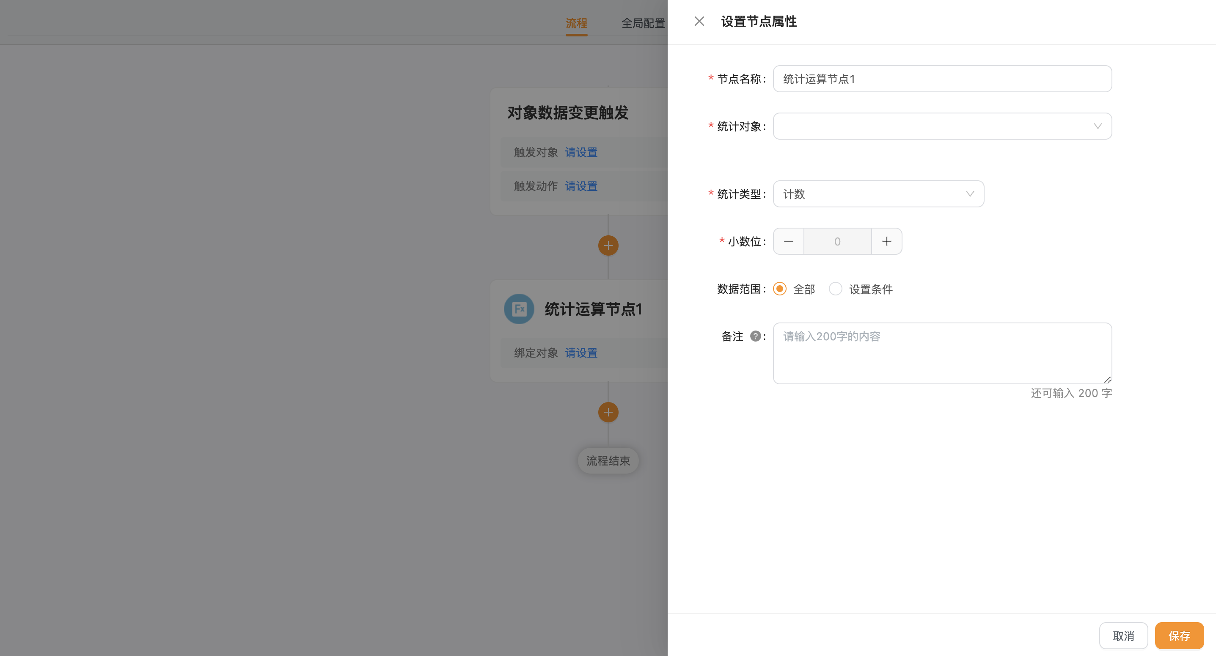Screen dimensions: 1216x656
Task: Open the 统计类型 dropdown showing 计数
Action: tap(878, 194)
